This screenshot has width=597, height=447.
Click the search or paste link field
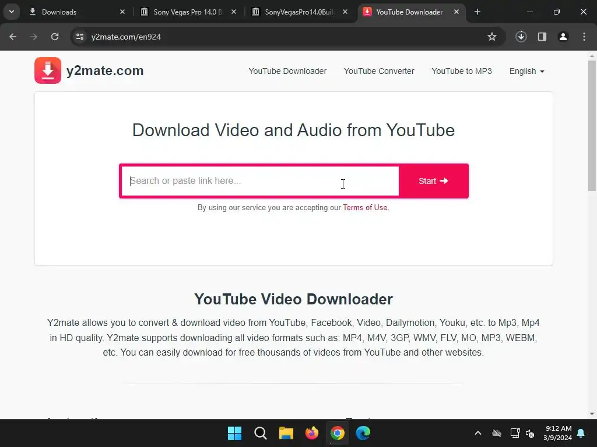pos(260,181)
